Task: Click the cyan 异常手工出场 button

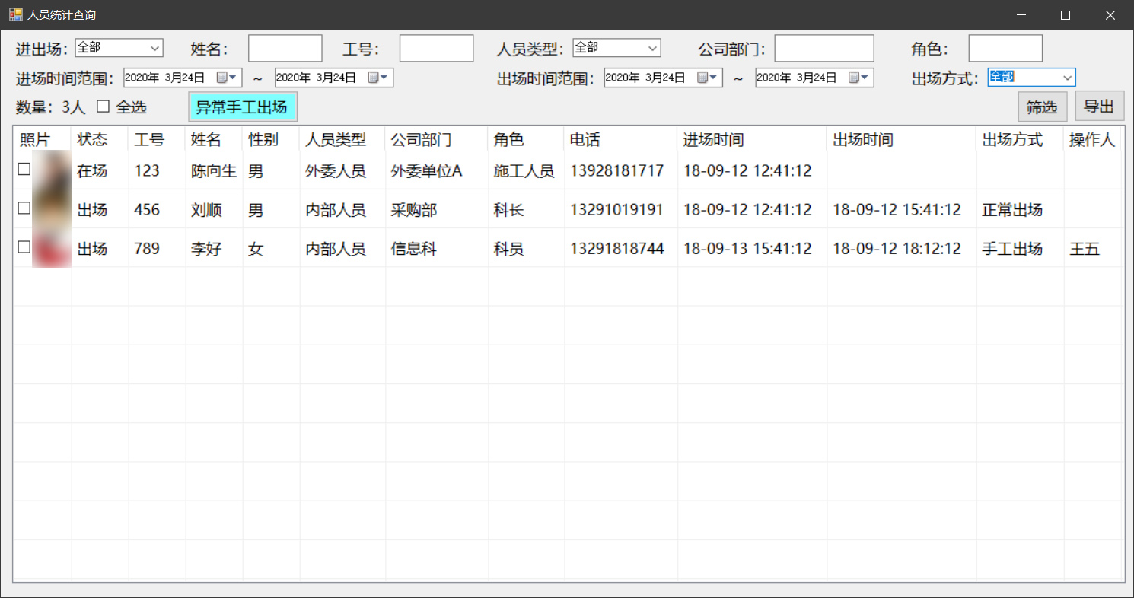Action: coord(242,107)
